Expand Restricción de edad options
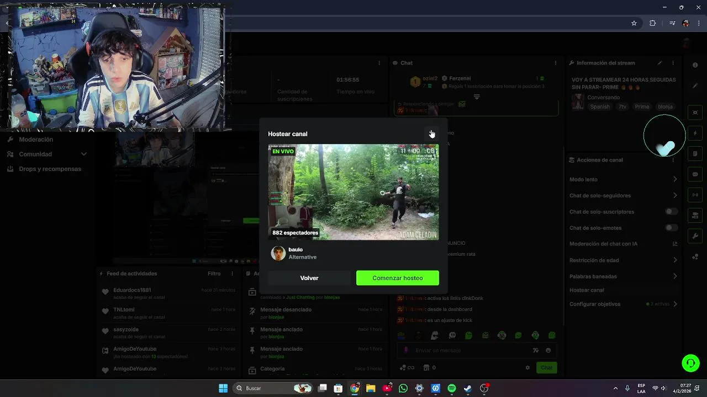This screenshot has height=397, width=707. [674, 260]
